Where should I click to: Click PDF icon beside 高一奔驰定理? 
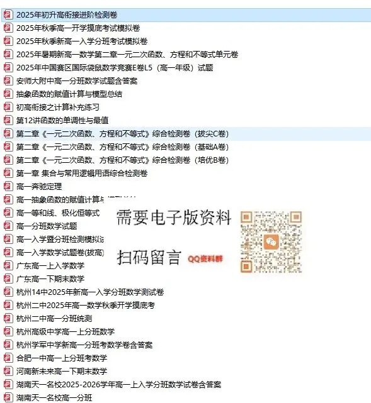pos(8,186)
